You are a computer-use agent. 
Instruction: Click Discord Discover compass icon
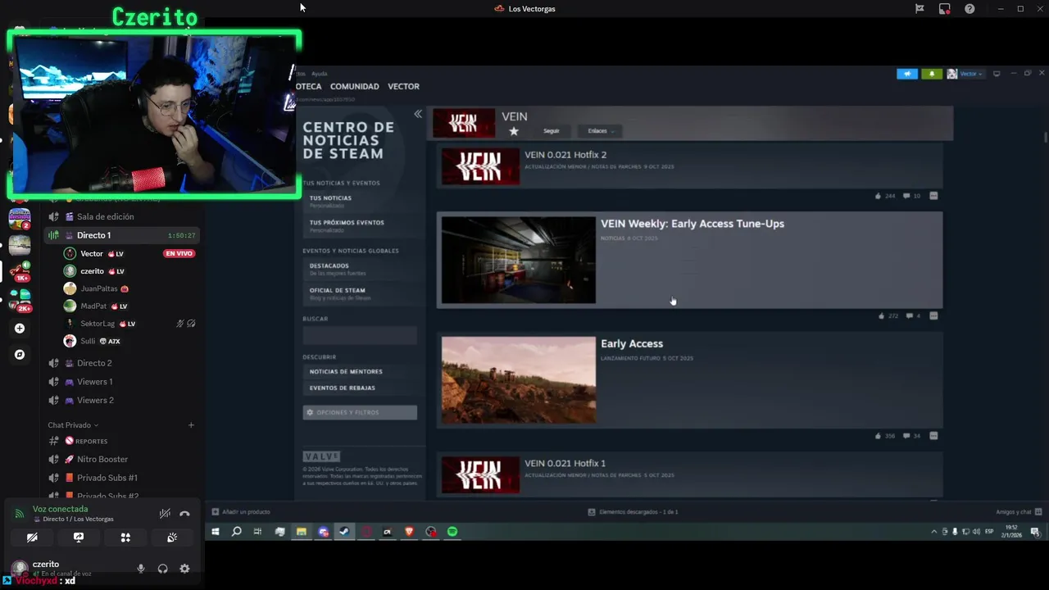20,355
